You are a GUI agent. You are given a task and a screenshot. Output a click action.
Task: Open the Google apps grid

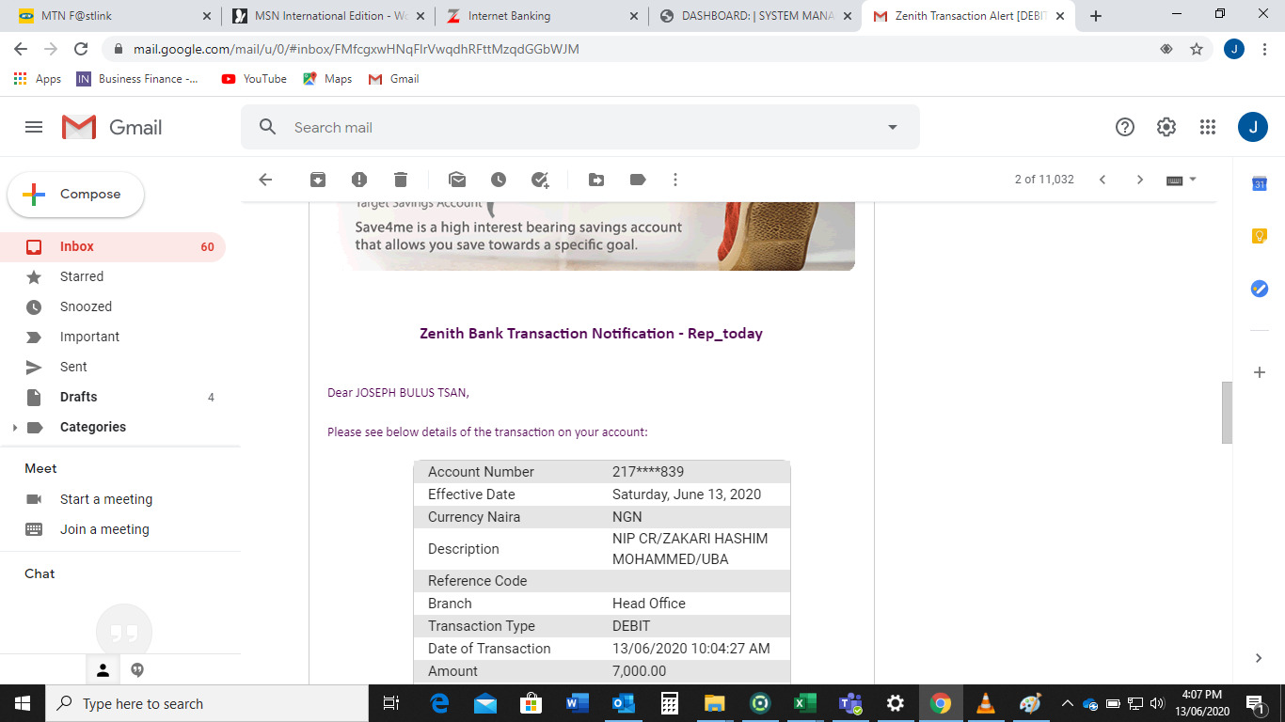click(1208, 127)
